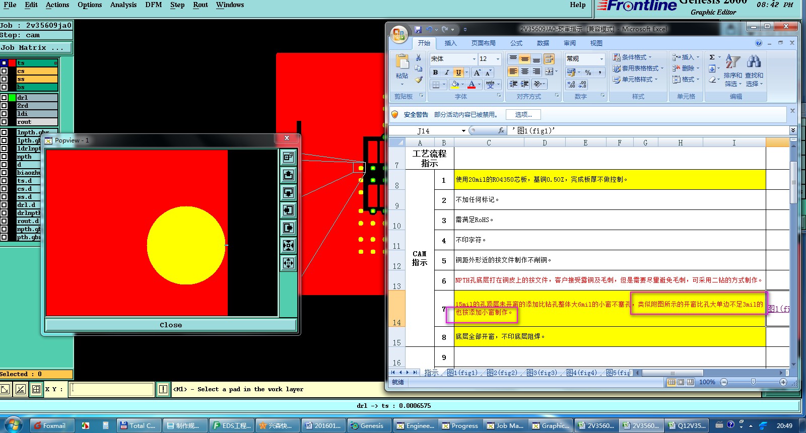
Task: Toggle Underline formatting in Excel
Action: (458, 73)
